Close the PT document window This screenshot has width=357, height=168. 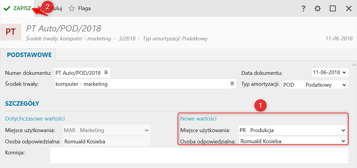point(349,9)
